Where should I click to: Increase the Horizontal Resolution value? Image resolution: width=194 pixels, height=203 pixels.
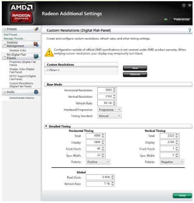click(x=114, y=89)
